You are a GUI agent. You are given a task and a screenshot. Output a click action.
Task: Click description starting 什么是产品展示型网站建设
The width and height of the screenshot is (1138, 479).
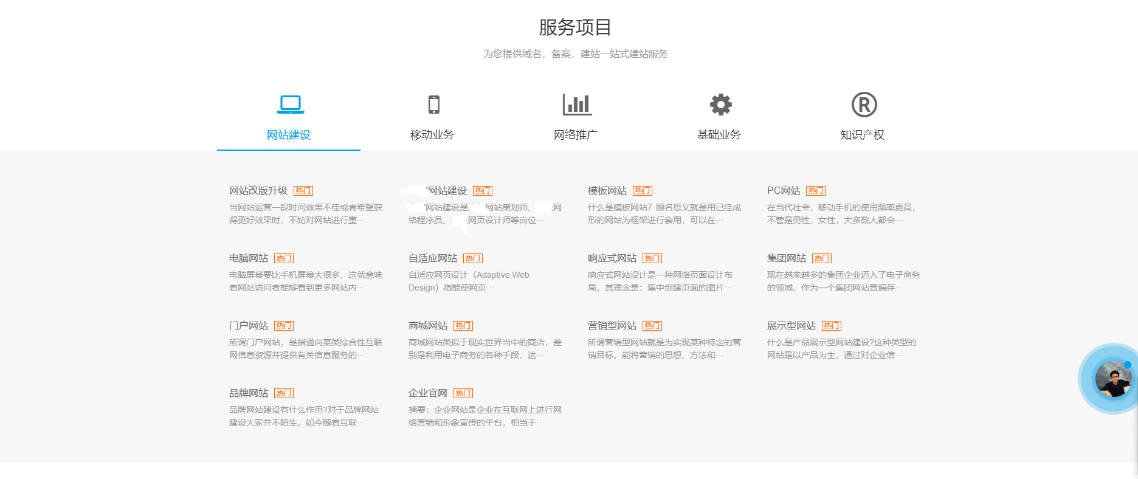click(842, 349)
